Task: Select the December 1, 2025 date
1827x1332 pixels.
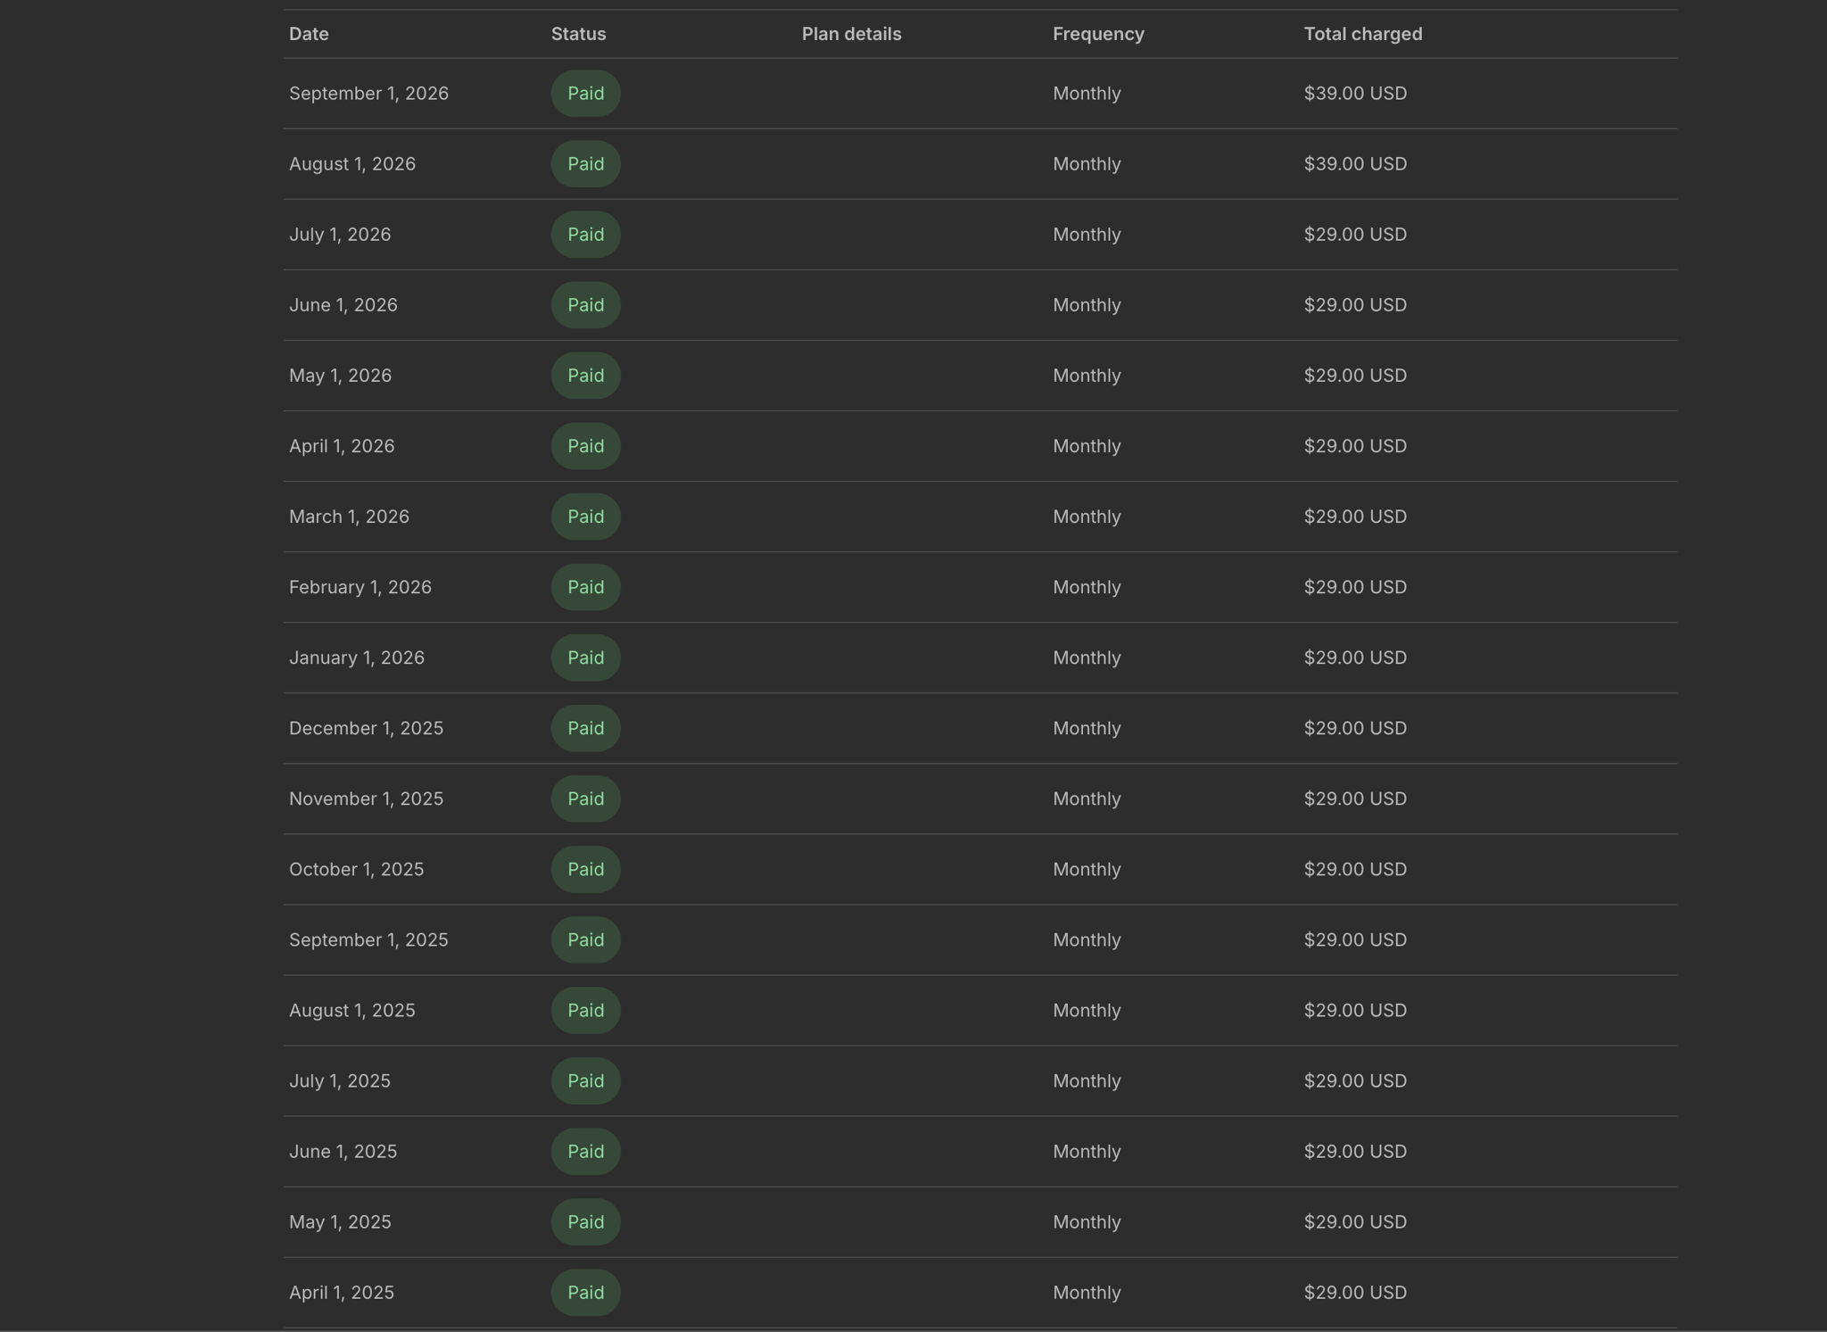Action: coord(366,728)
